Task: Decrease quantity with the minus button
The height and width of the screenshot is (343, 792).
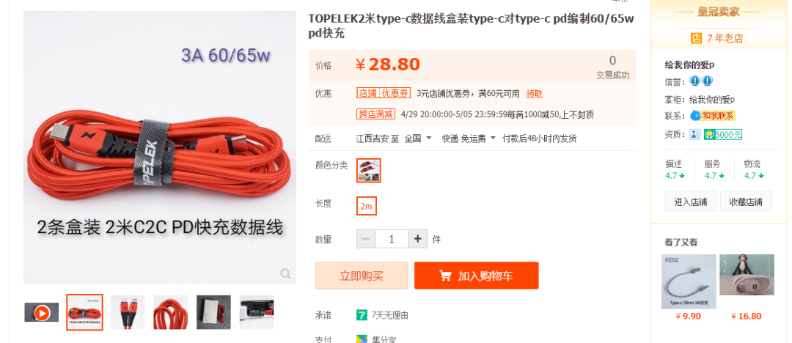Action: click(366, 239)
